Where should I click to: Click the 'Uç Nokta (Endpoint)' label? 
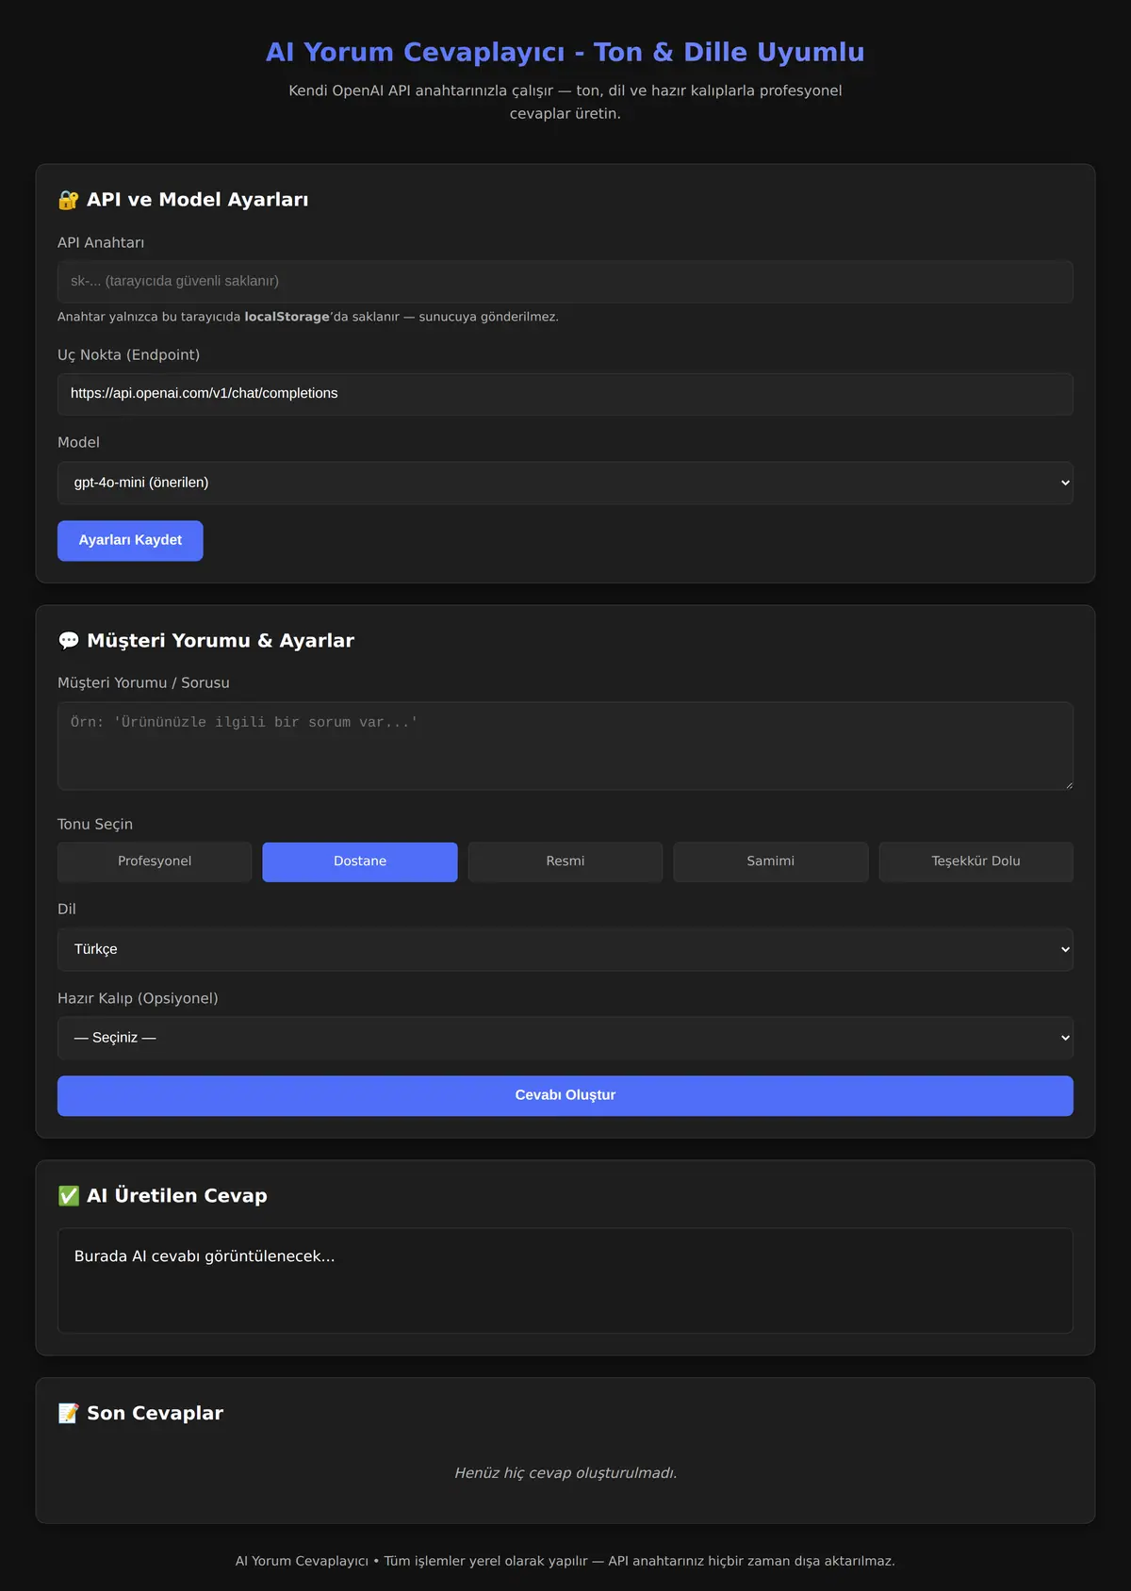click(x=128, y=355)
